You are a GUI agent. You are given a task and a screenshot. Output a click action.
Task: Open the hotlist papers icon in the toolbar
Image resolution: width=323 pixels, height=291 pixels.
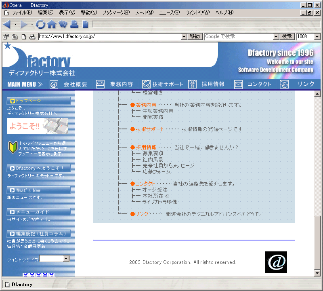click(x=63, y=24)
